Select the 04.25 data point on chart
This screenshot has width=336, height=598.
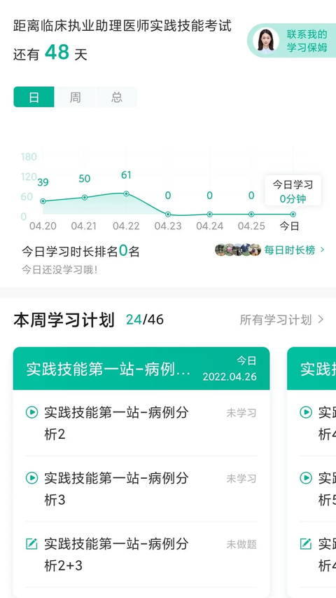251,215
